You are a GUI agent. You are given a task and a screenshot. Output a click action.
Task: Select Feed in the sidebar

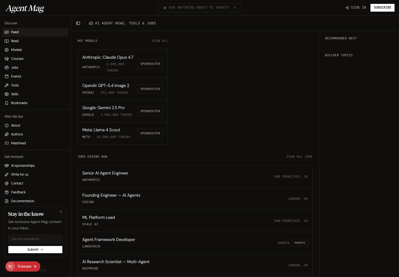point(15,32)
